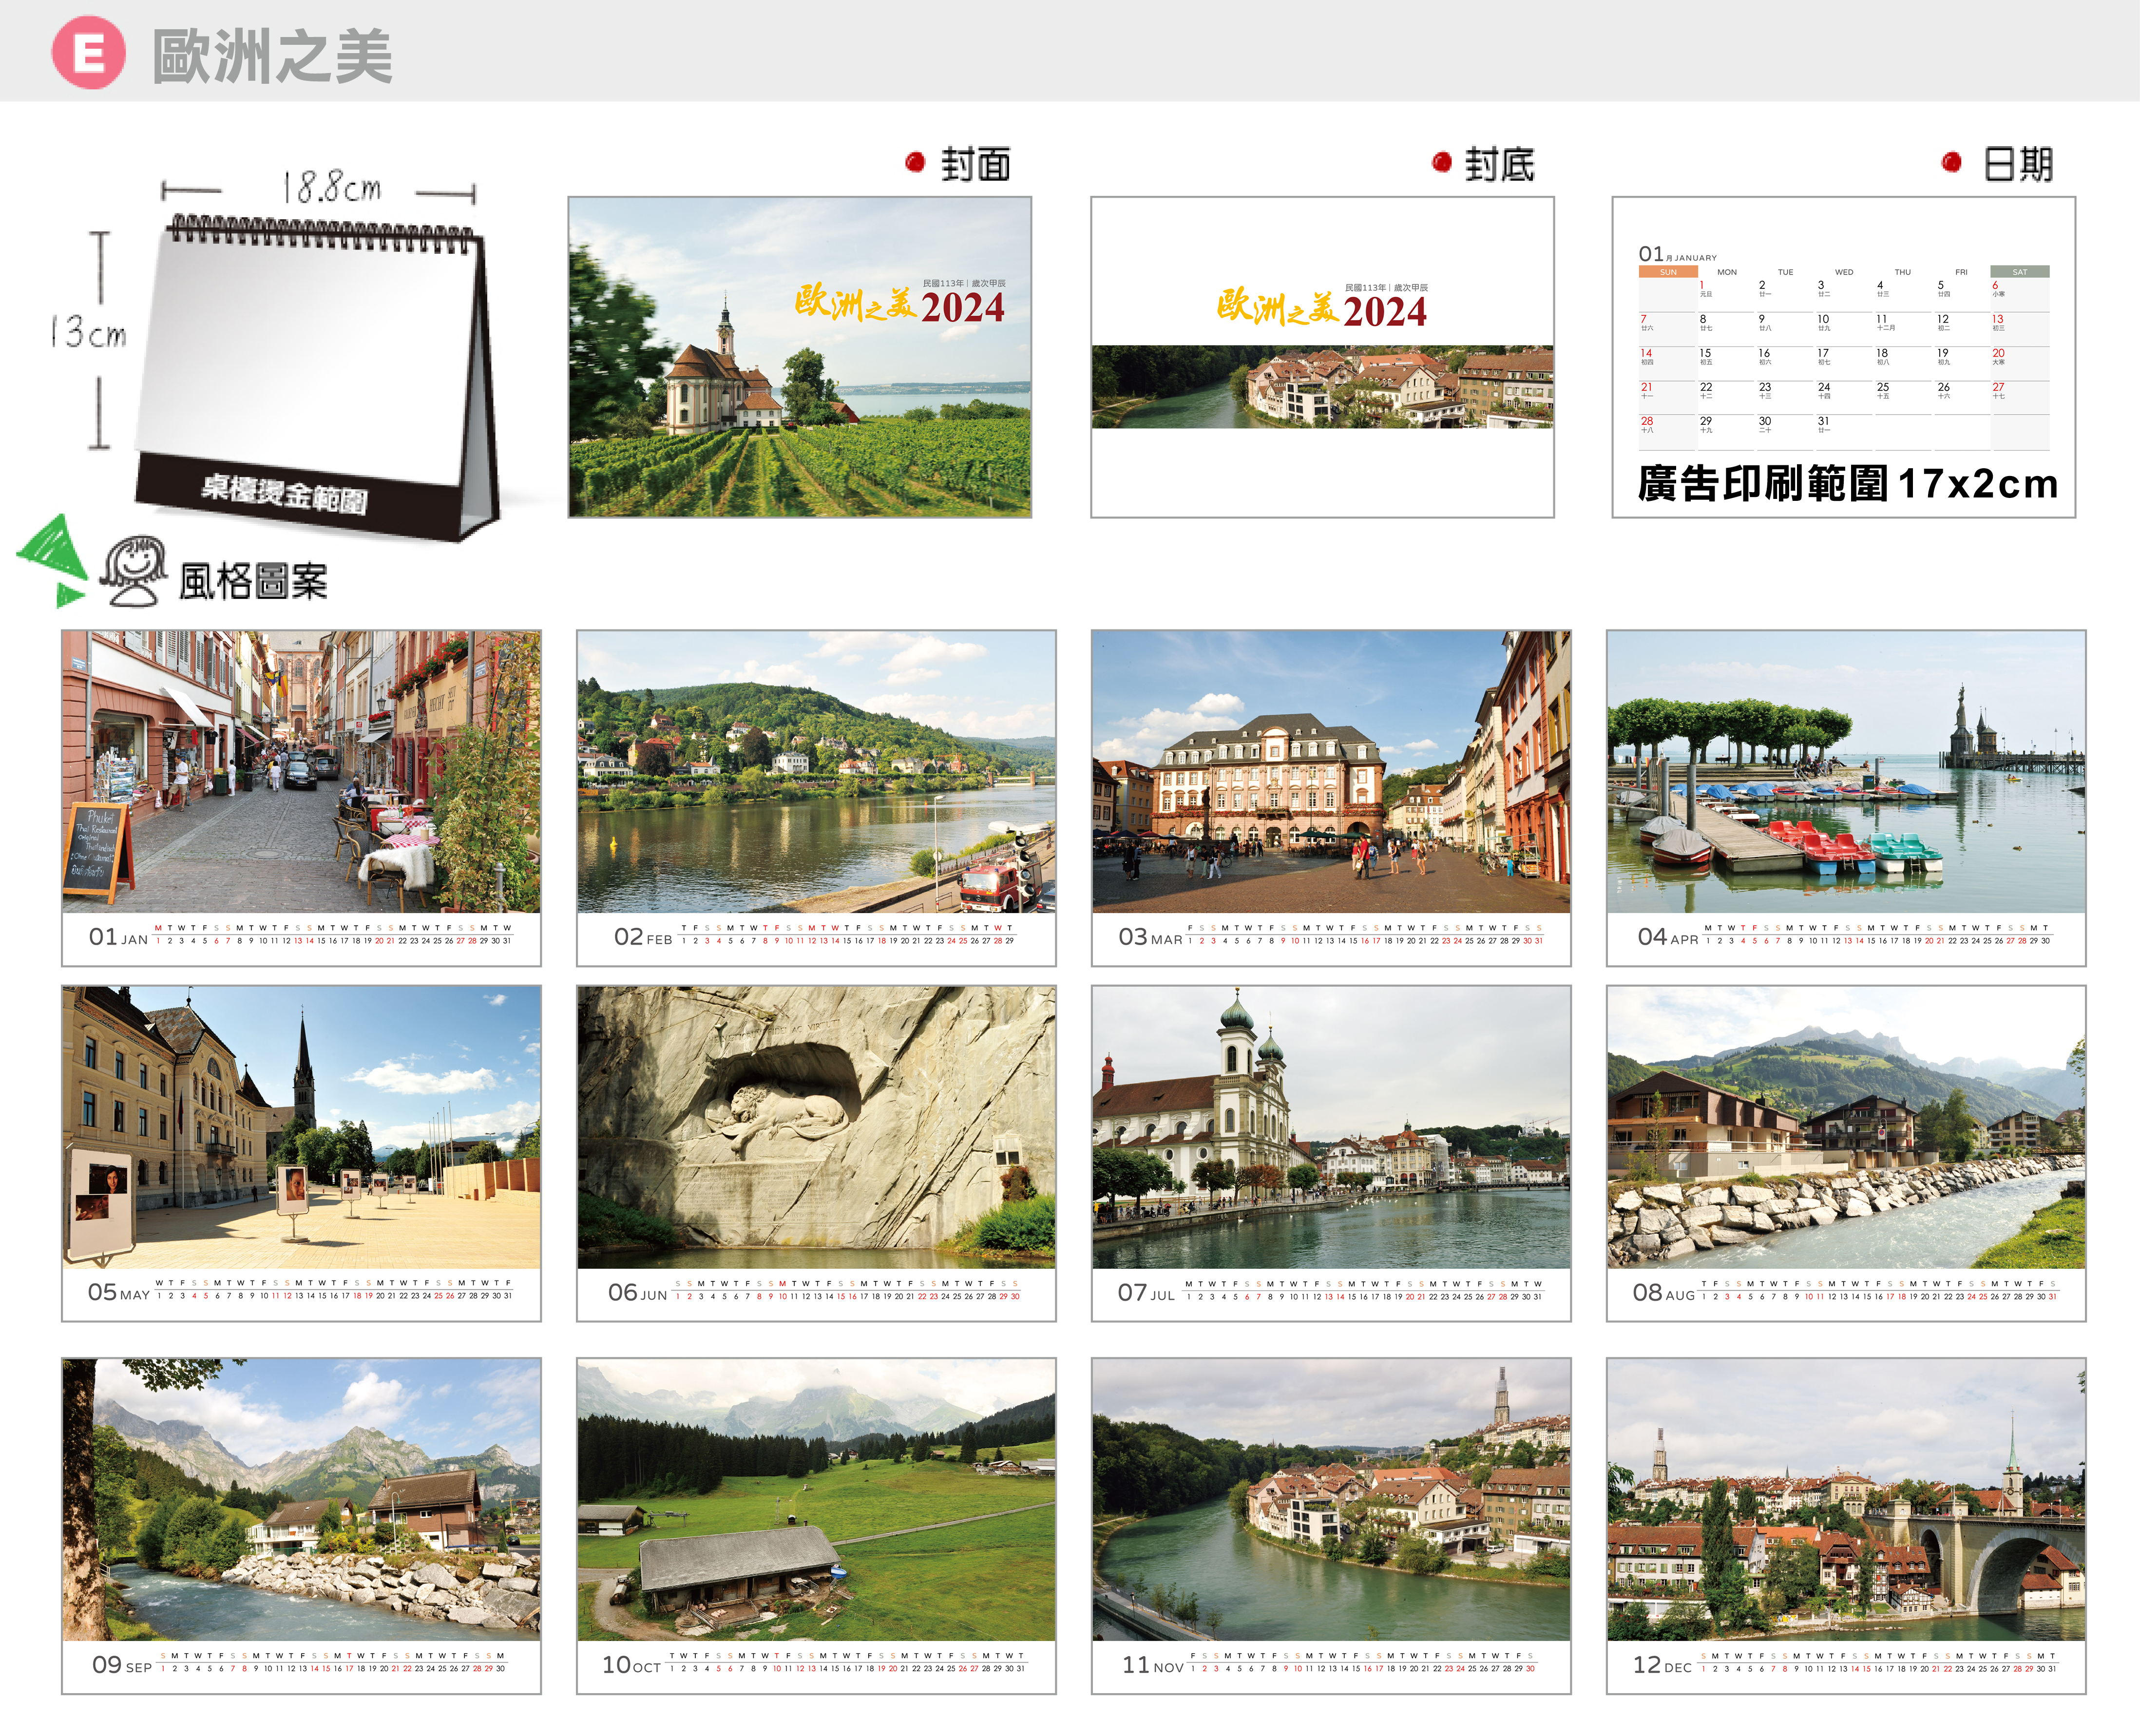
Task: Click the pink circled E badge
Action: coord(88,53)
